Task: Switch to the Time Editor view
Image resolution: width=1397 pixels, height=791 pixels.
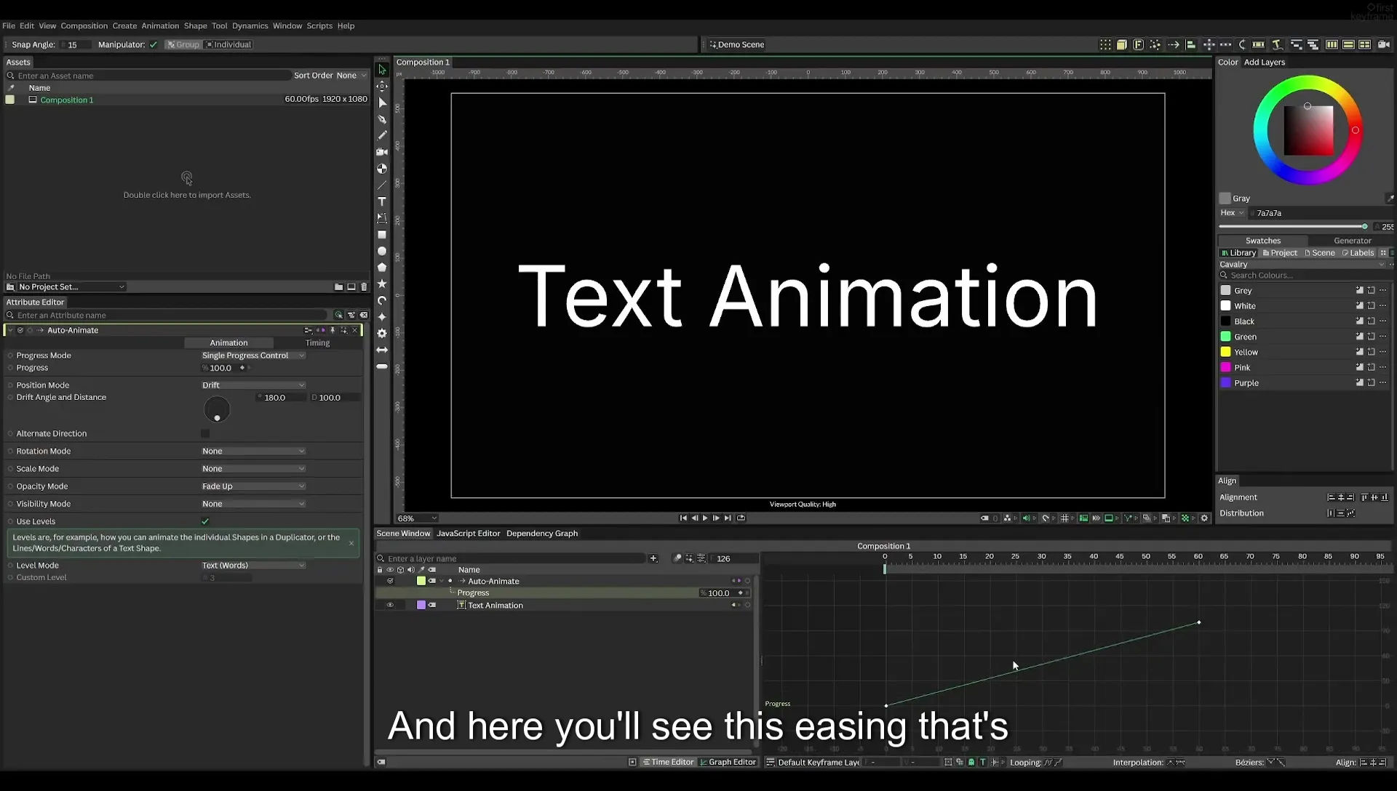Action: (668, 763)
